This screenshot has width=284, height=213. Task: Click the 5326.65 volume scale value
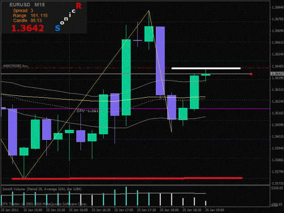tap(277, 188)
